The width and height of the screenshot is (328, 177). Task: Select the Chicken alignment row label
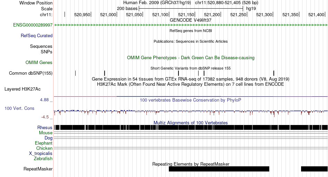44,148
